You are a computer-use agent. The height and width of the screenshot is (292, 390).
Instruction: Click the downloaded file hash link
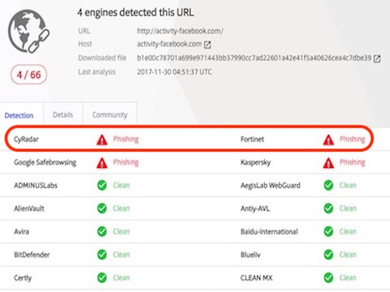(x=254, y=58)
